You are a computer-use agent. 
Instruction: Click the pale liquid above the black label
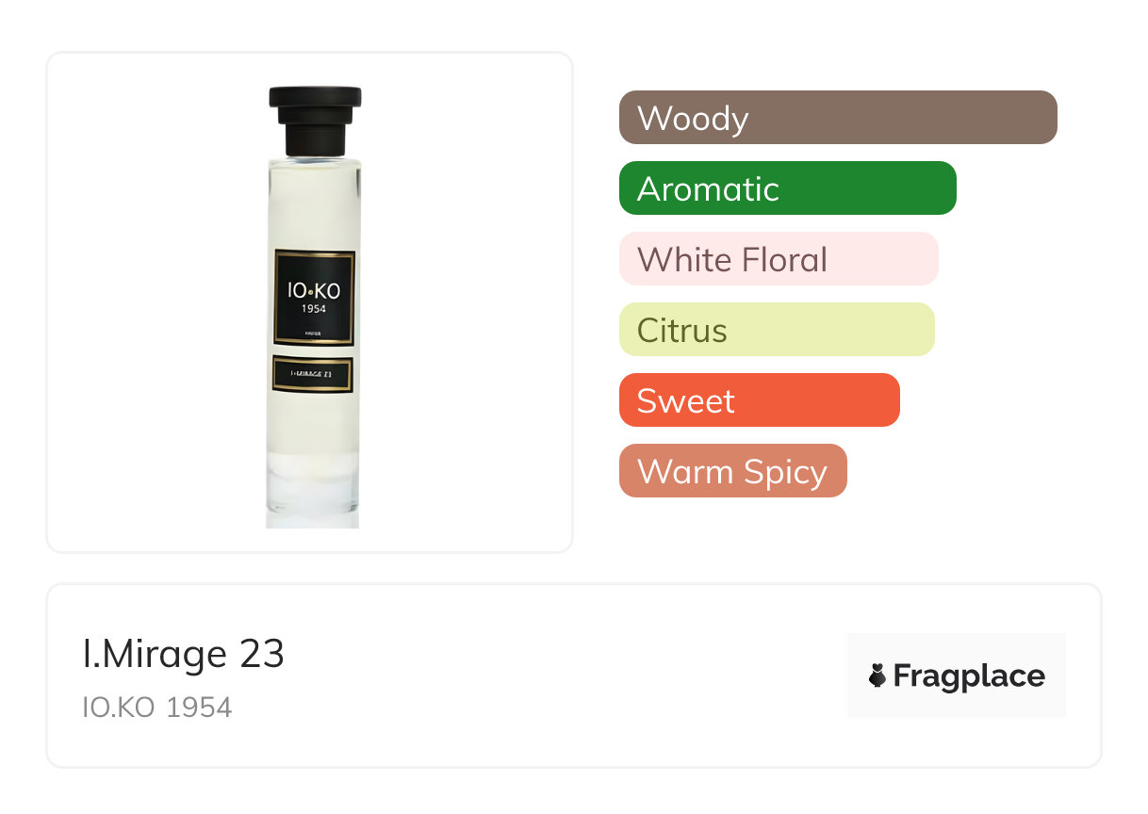(x=314, y=204)
